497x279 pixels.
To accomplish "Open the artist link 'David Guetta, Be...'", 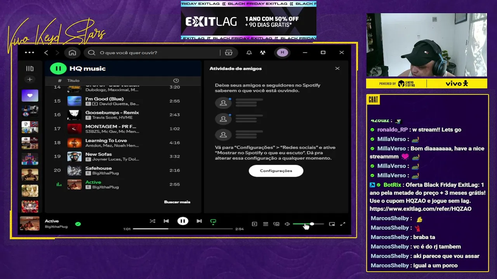I will click(x=119, y=104).
